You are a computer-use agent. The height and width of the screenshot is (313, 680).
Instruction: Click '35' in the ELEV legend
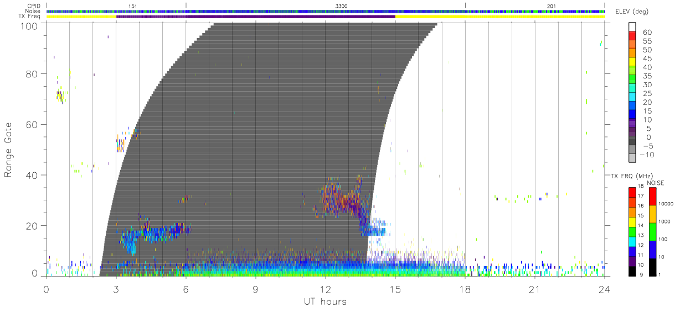[x=648, y=76]
